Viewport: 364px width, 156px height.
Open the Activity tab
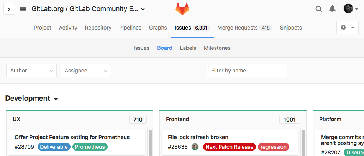(68, 28)
